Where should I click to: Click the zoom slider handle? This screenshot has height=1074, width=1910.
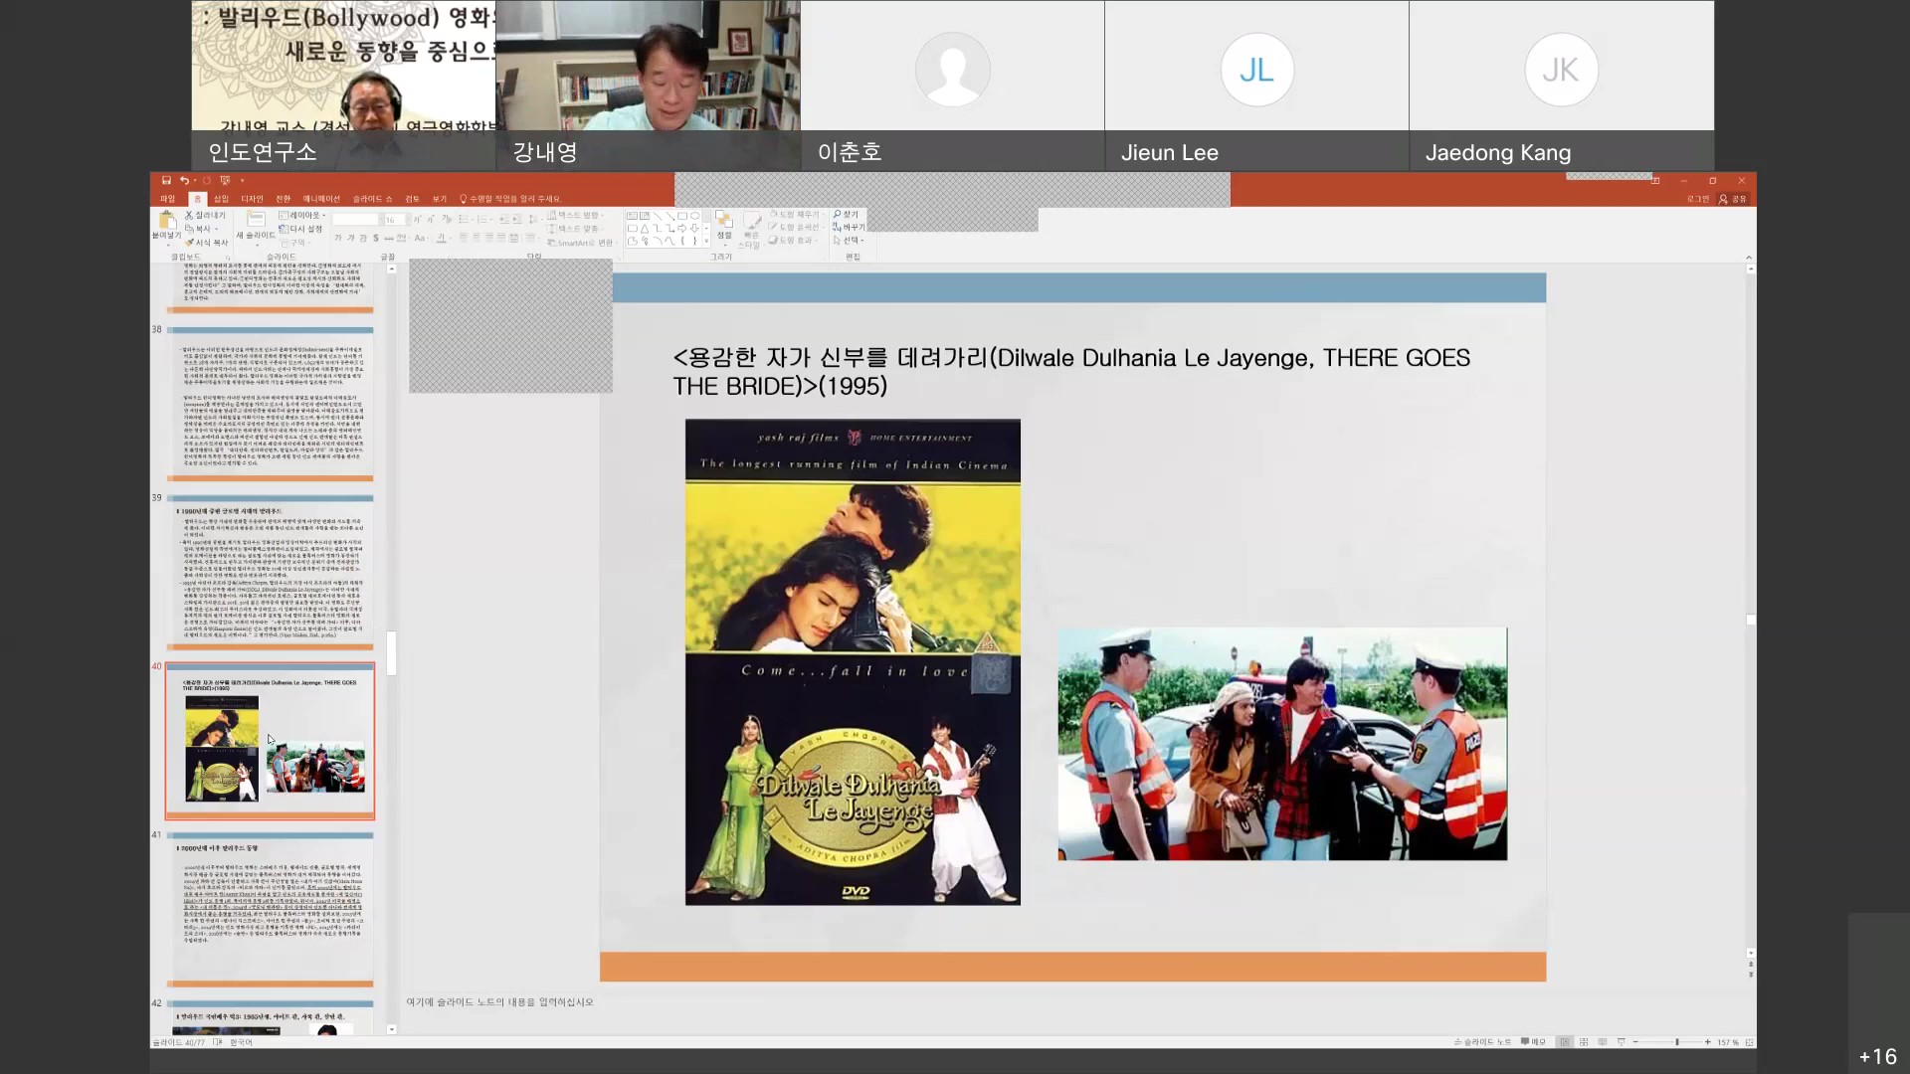pos(1677,1042)
